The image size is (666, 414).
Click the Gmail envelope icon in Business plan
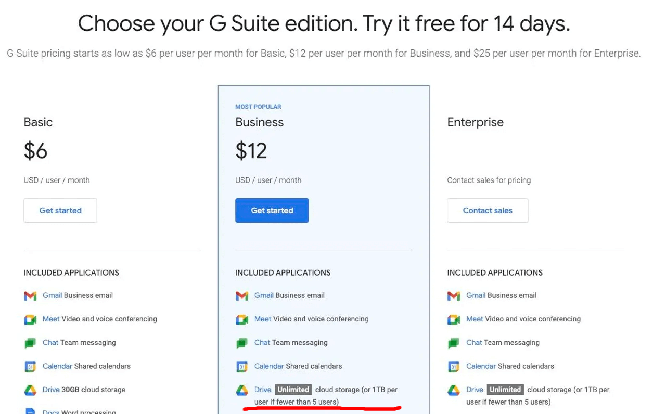pos(242,296)
